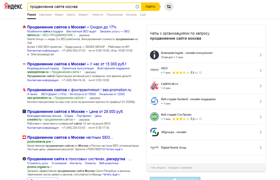The width and height of the screenshot is (280, 180).
Task: Switch to Музыка tab
Action: click(131, 15)
